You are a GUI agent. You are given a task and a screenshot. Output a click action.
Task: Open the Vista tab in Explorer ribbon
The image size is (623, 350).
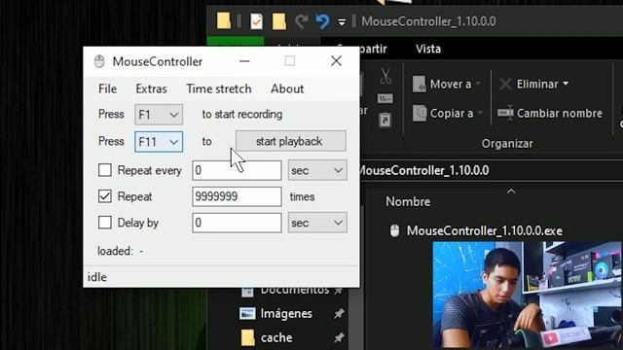[428, 49]
